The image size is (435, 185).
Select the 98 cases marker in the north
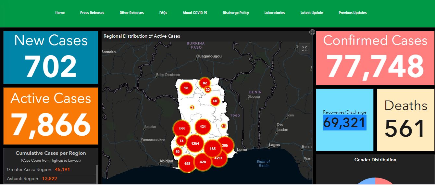(x=186, y=88)
